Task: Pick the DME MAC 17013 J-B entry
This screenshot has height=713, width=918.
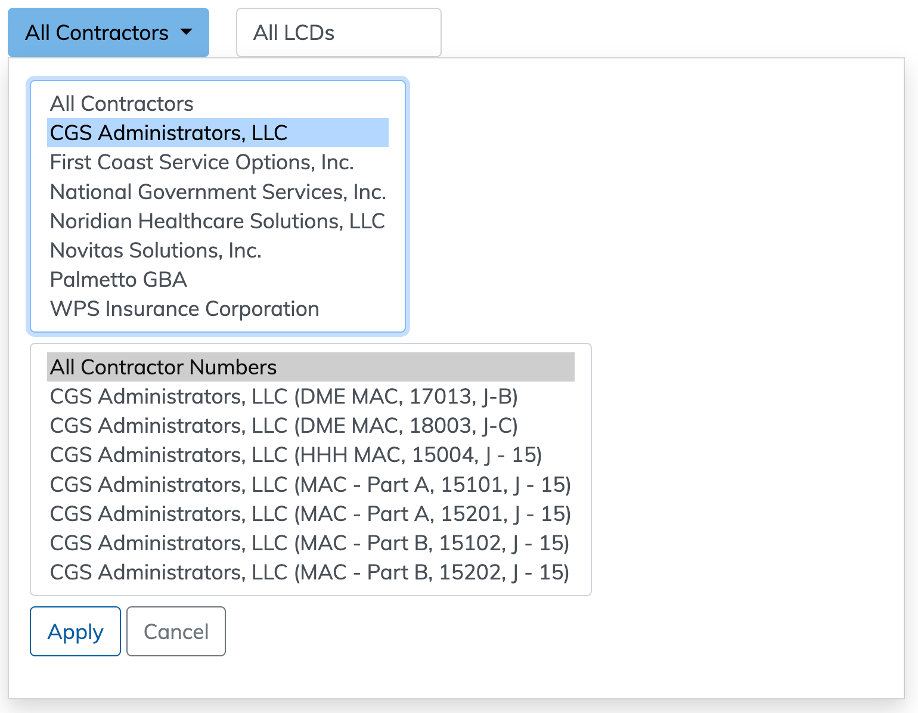Action: click(284, 396)
